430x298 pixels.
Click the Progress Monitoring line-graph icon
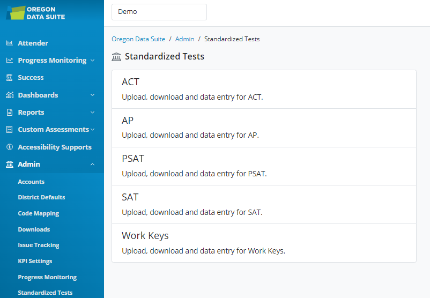(9, 61)
